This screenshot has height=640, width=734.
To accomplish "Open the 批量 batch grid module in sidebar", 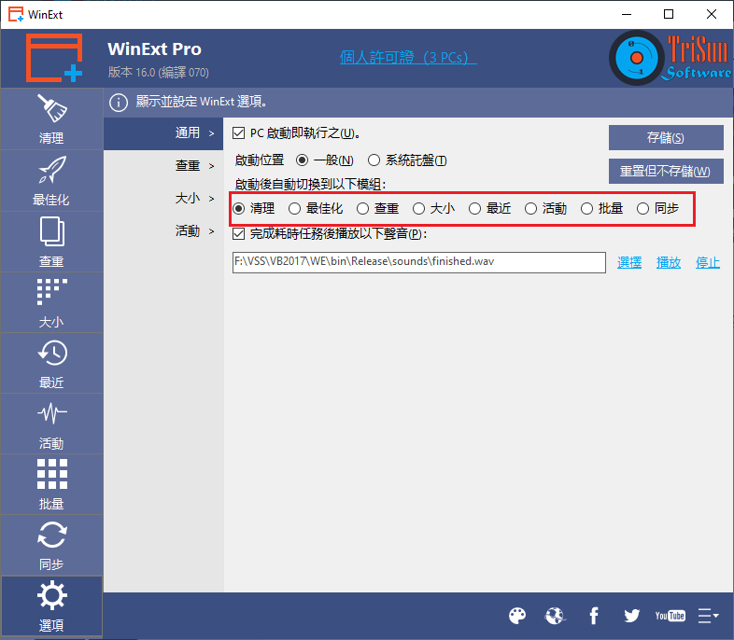I will click(51, 485).
